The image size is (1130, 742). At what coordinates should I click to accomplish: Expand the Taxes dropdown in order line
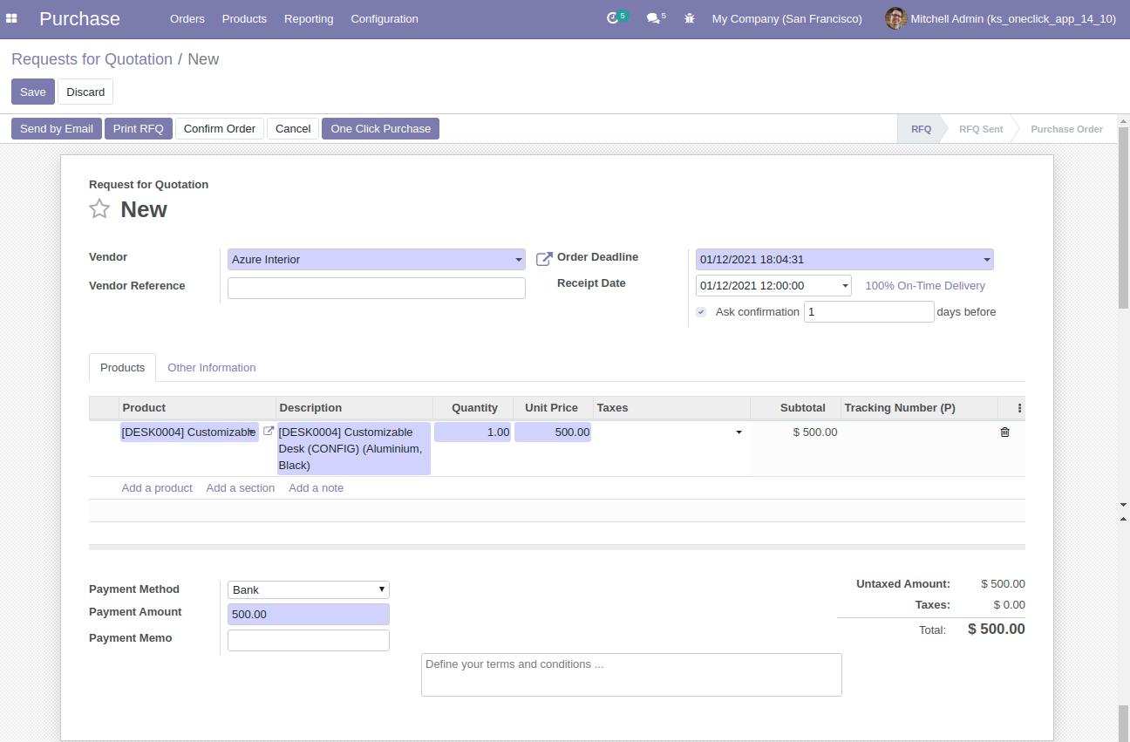(739, 432)
